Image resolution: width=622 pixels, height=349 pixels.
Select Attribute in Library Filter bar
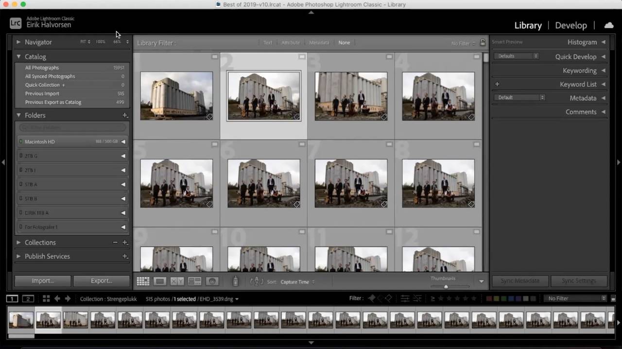[x=291, y=43]
